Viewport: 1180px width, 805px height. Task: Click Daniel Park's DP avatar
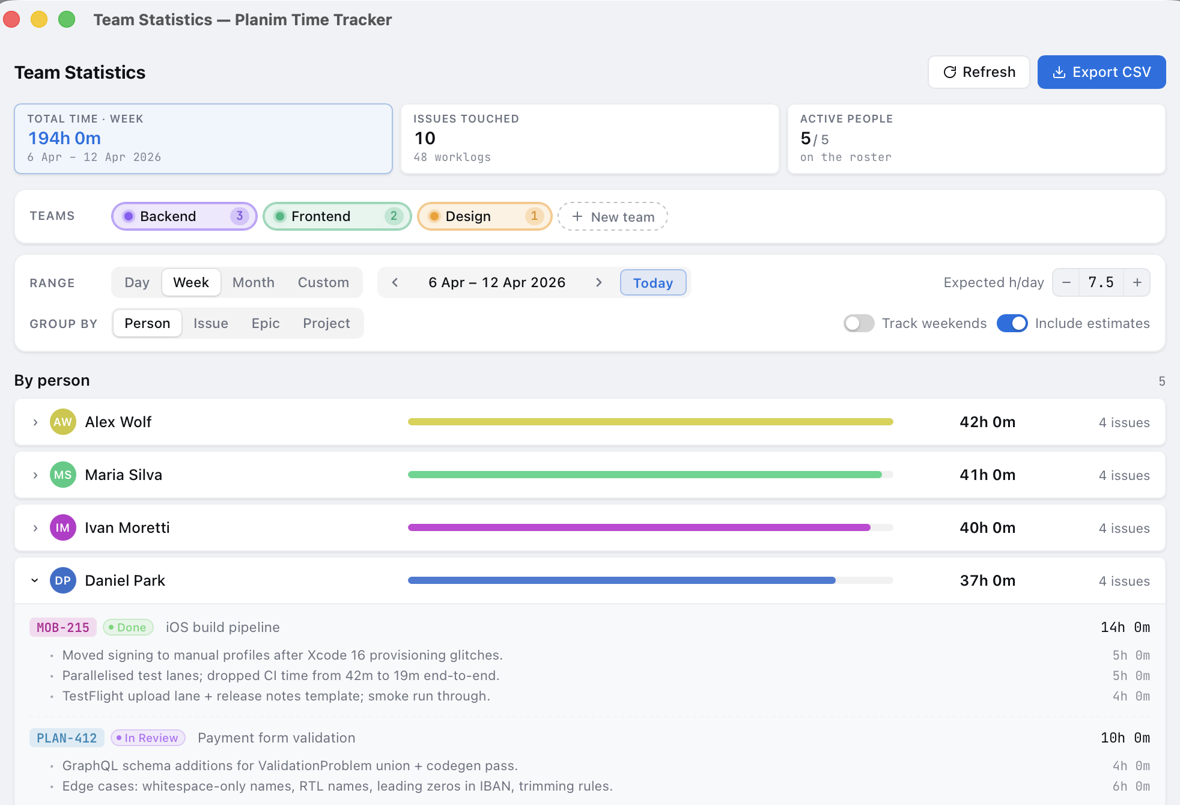tap(62, 580)
